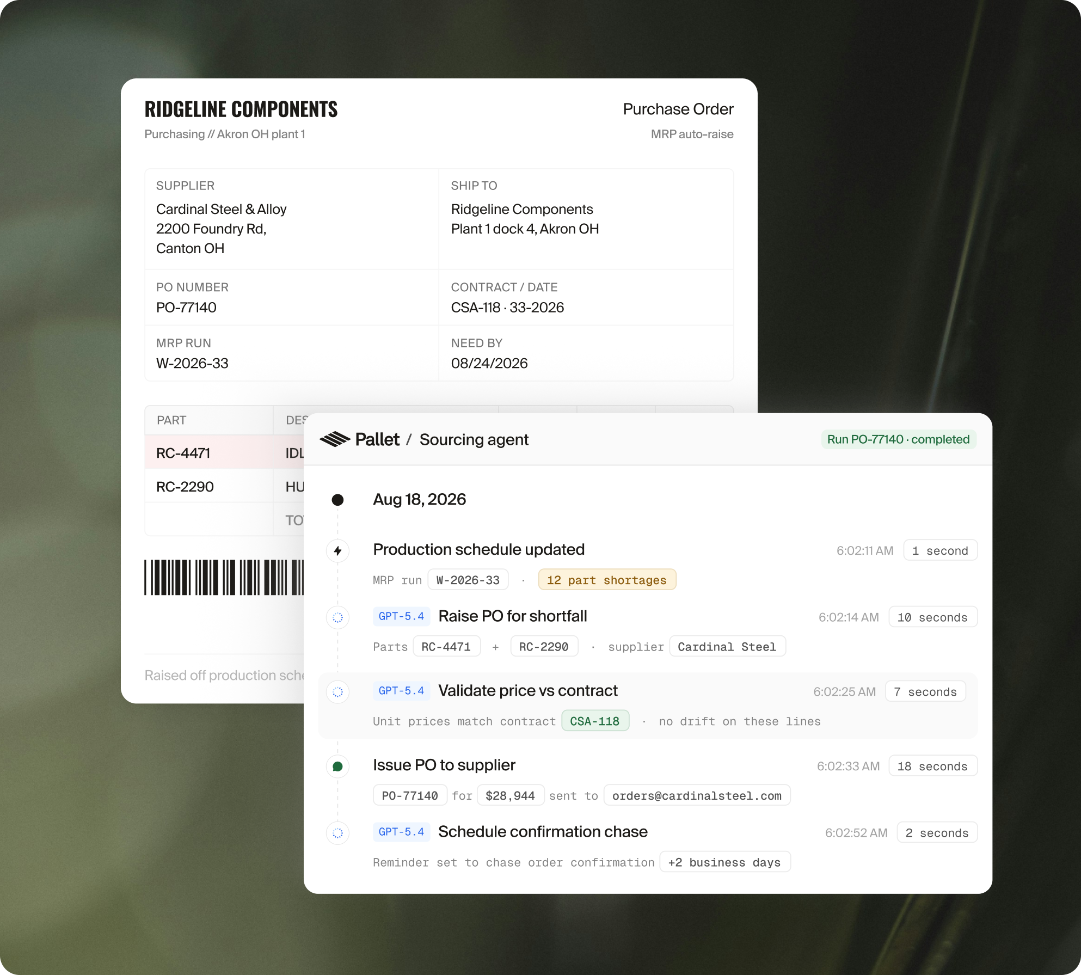Click the Cardinal Steel & Alloy supplier name
Screen dimensions: 1081x975
[221, 209]
